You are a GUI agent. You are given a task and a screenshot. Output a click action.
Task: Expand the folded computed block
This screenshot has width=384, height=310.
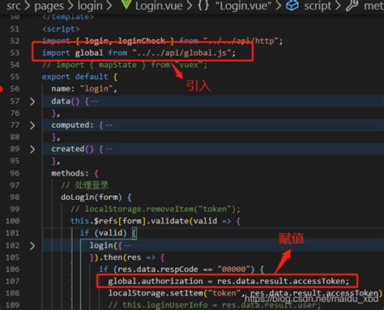pyautogui.click(x=32, y=125)
